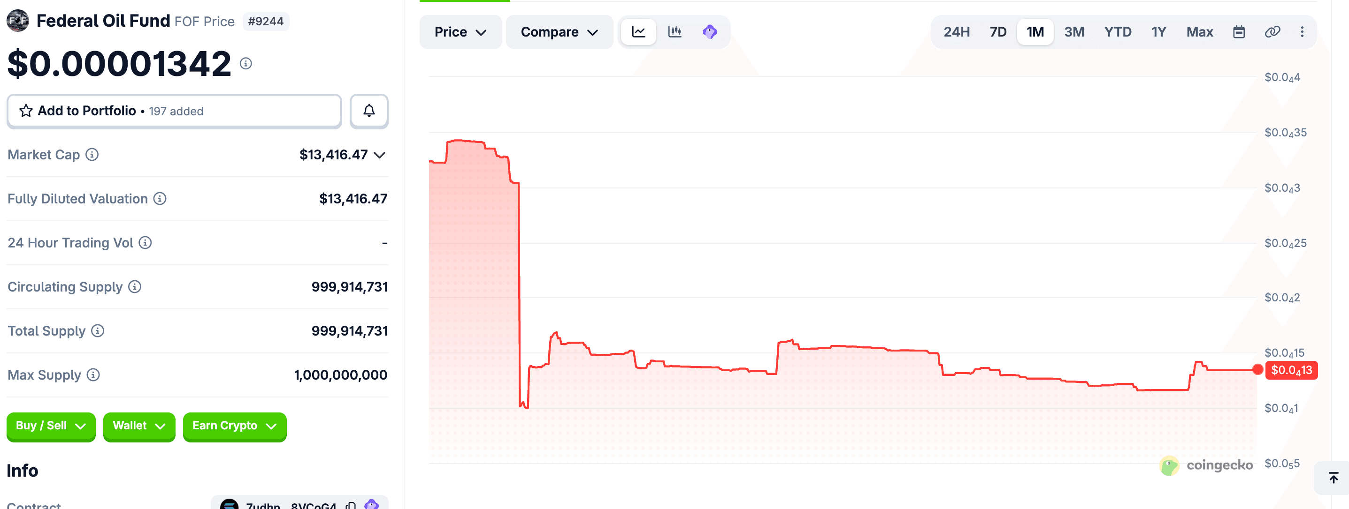Click the price alert bell icon

pos(369,111)
